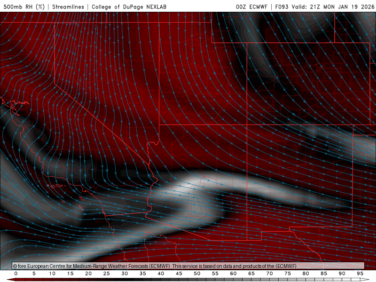Click the '65' tick label
The image size is (376, 282).
click(x=251, y=274)
